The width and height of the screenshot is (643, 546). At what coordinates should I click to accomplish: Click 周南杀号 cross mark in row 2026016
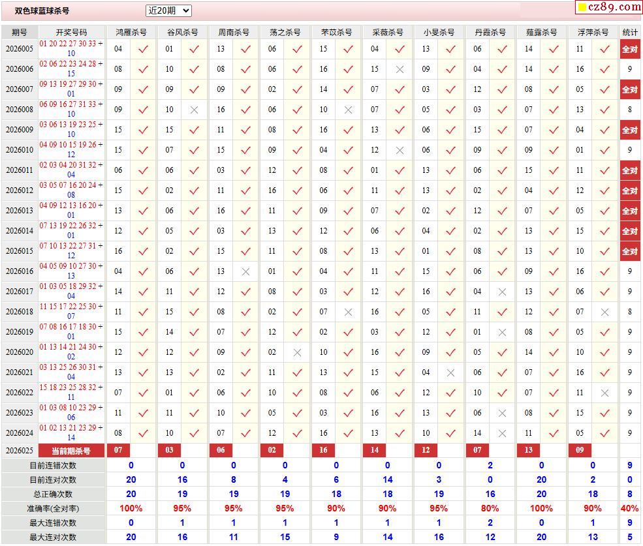(x=245, y=271)
